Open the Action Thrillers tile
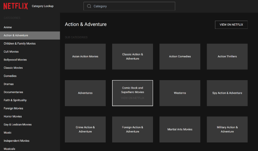This screenshot has width=258, height=151. click(x=227, y=57)
